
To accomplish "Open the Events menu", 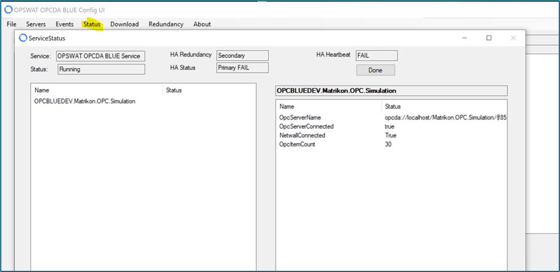I will 64,24.
